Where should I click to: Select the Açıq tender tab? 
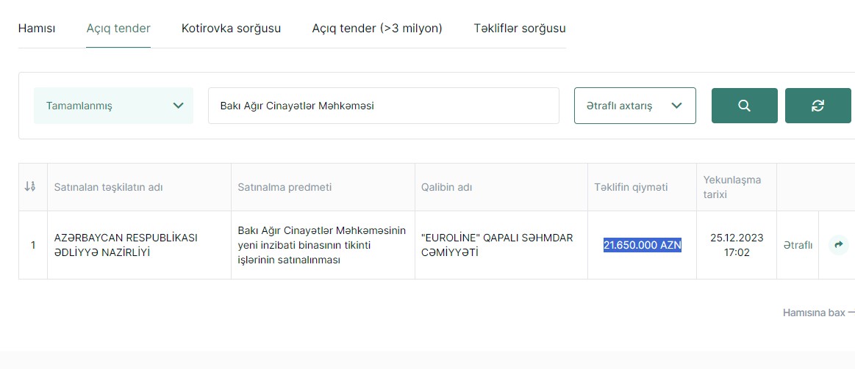118,29
